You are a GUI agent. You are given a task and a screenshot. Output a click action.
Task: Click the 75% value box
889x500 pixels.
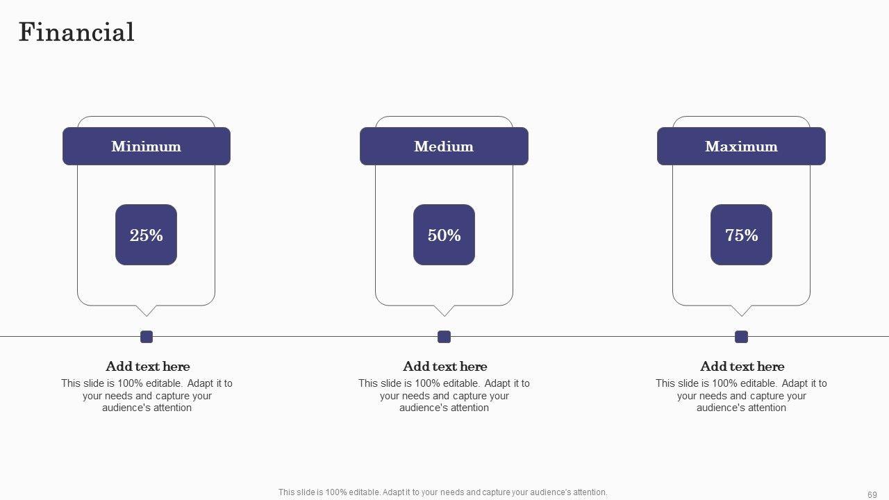click(x=741, y=235)
